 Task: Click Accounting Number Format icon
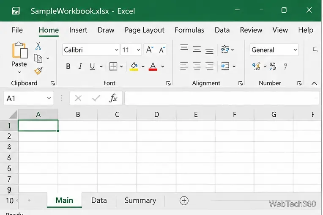(x=257, y=66)
